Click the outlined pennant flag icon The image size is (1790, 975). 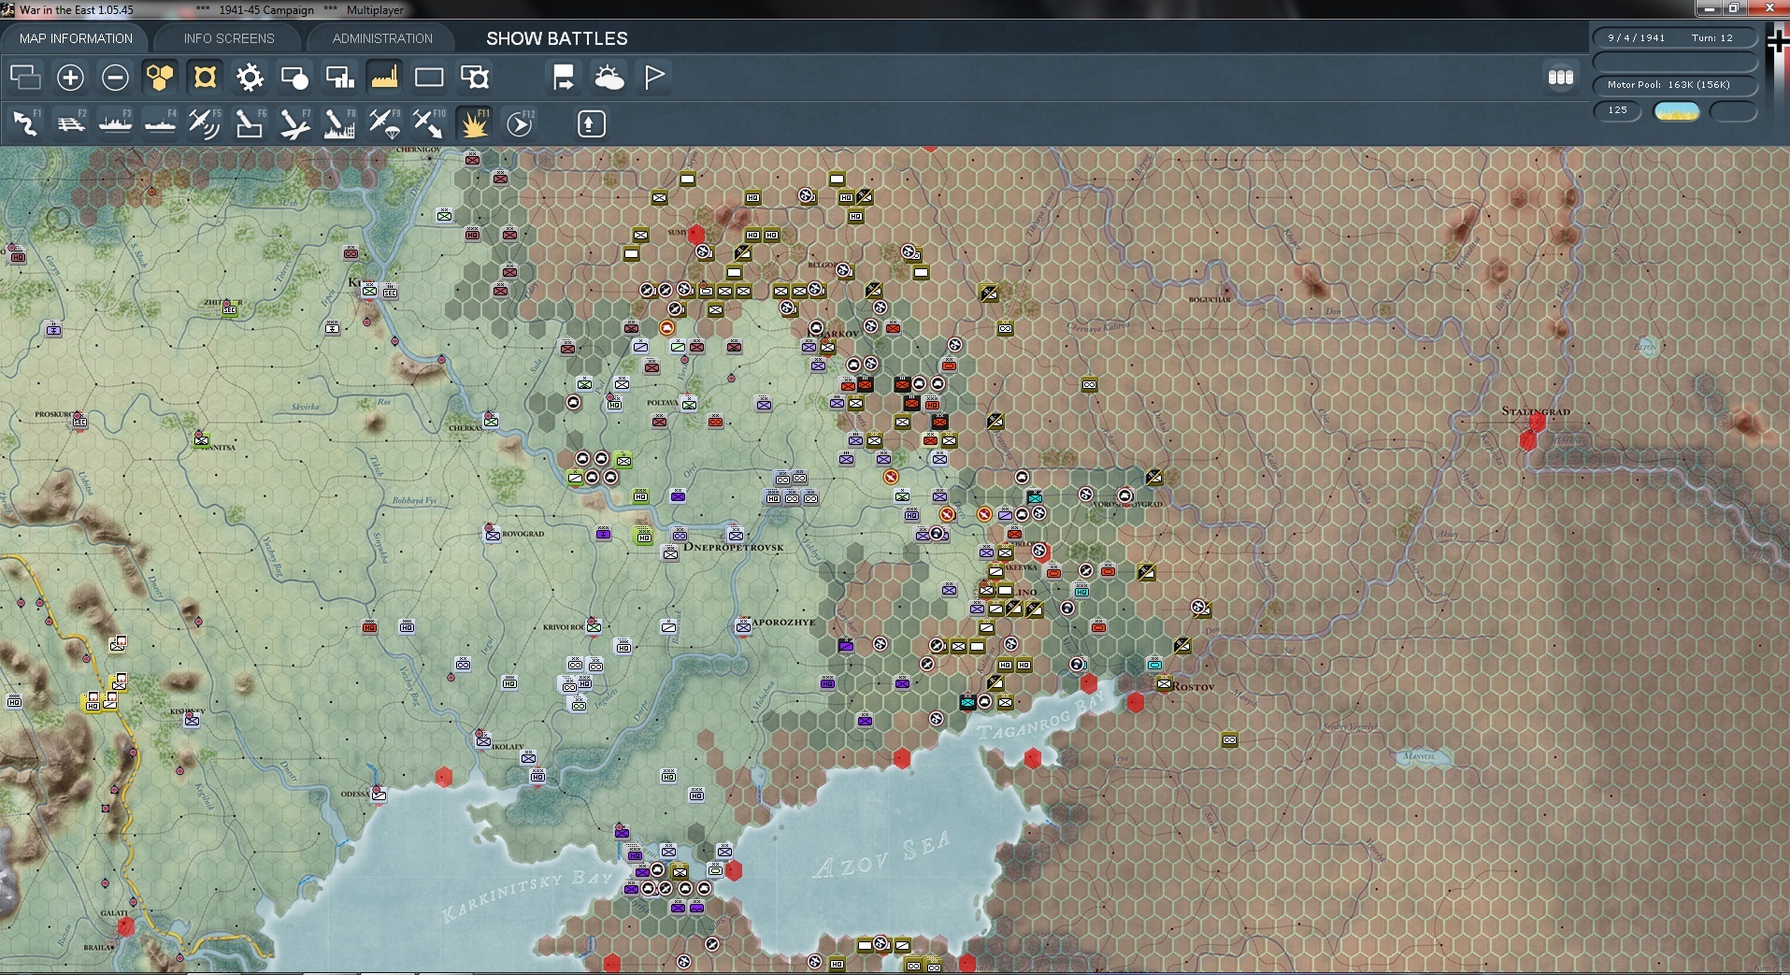[653, 77]
